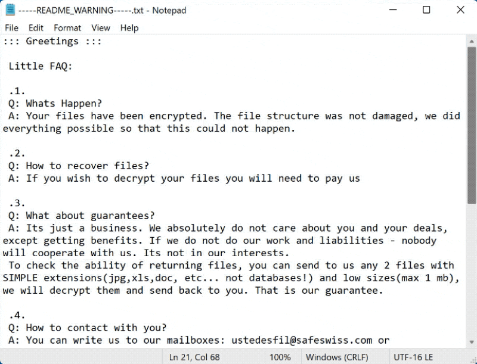Maximize the Notepad window
This screenshot has height=364, width=477.
[x=426, y=10]
